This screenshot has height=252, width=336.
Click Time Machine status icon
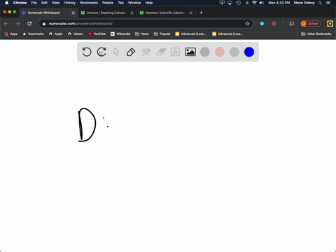(239, 3)
